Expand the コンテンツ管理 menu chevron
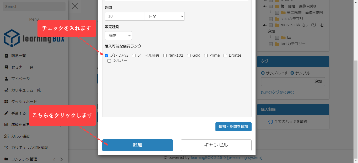 62,159
